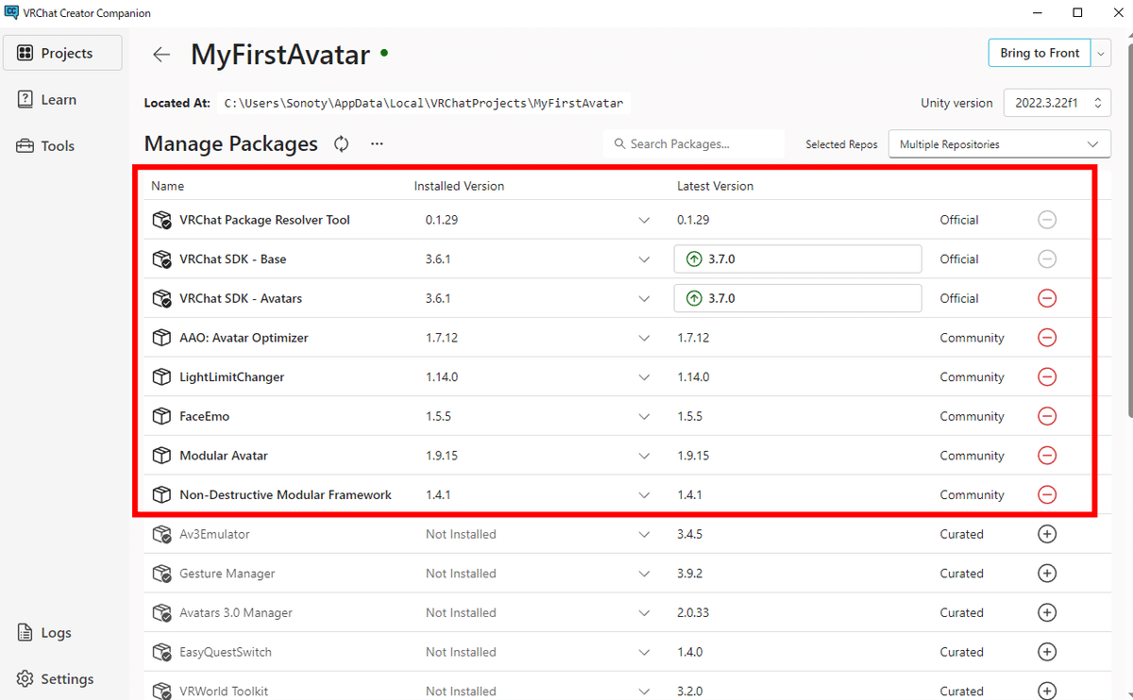Remove the FaceEmo package

click(1047, 416)
